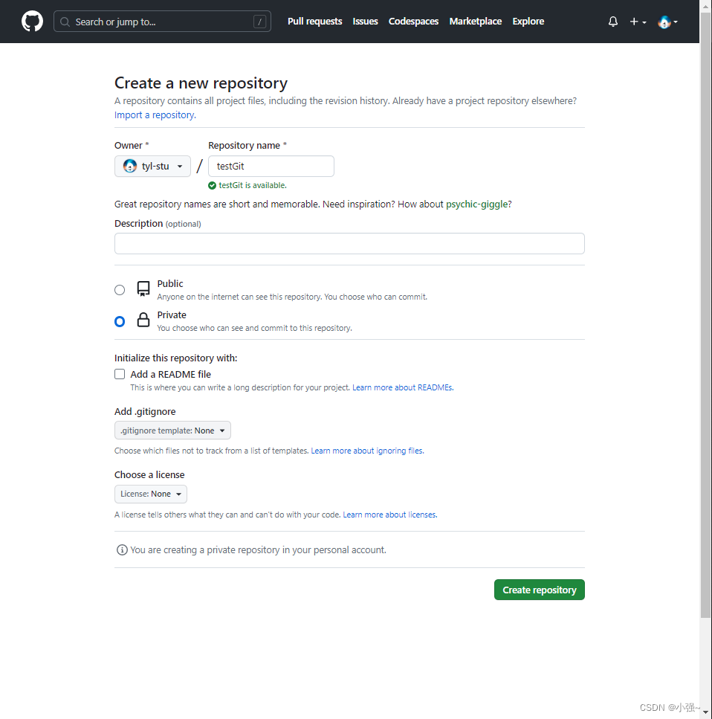Use the psychic-giggle name suggestion

[x=477, y=204]
